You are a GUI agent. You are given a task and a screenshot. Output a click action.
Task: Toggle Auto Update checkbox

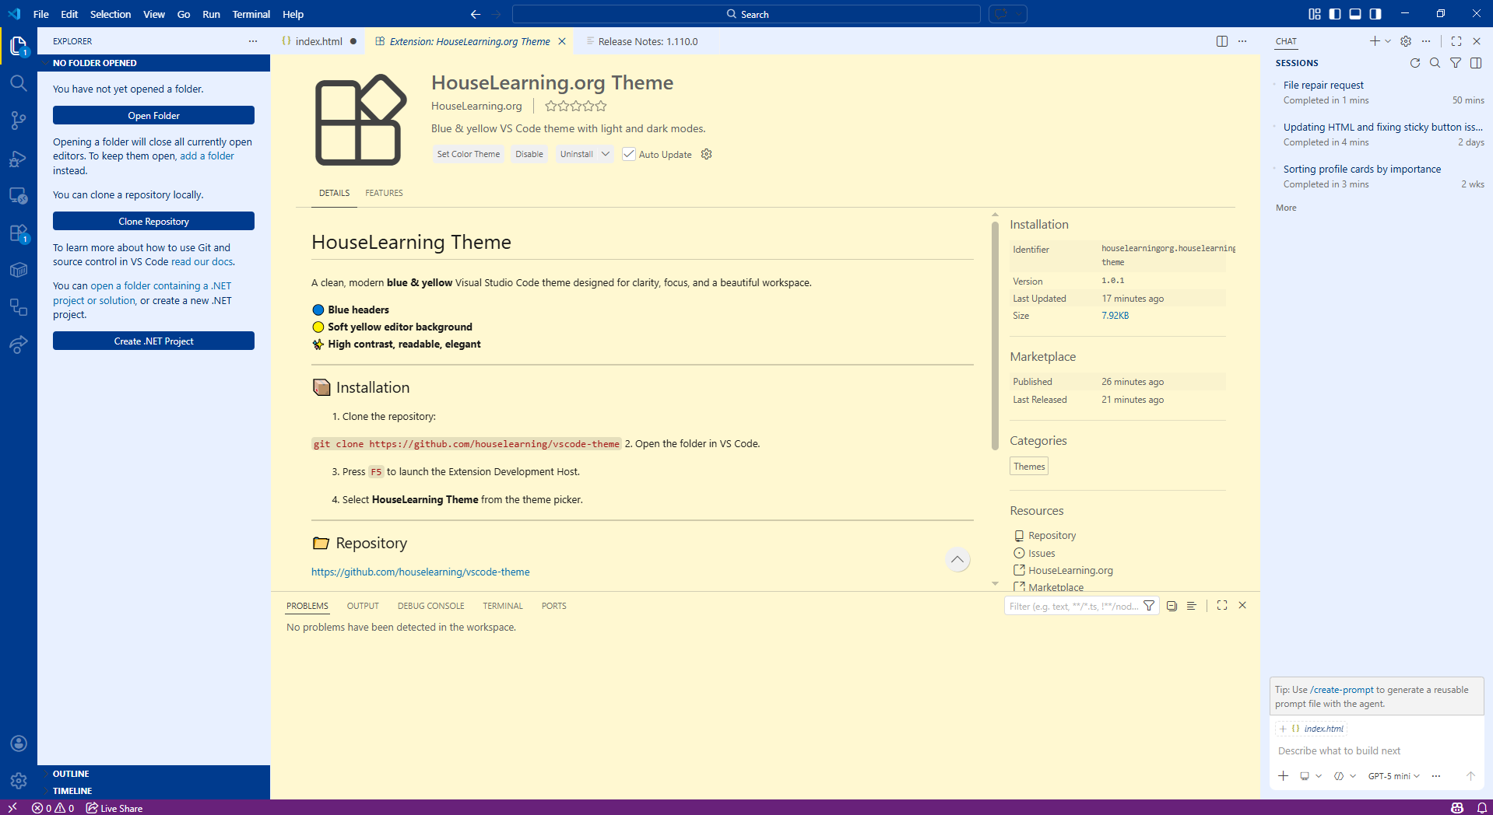click(x=629, y=154)
